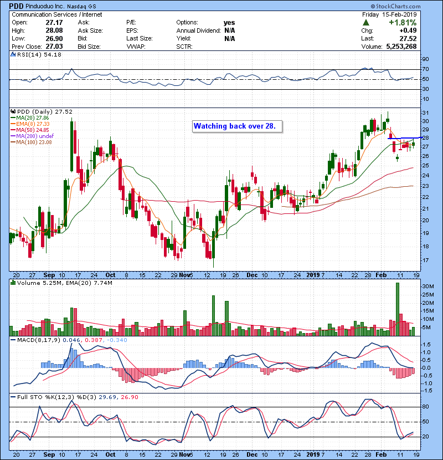Click the Volume value 5,253,268

[x=401, y=47]
